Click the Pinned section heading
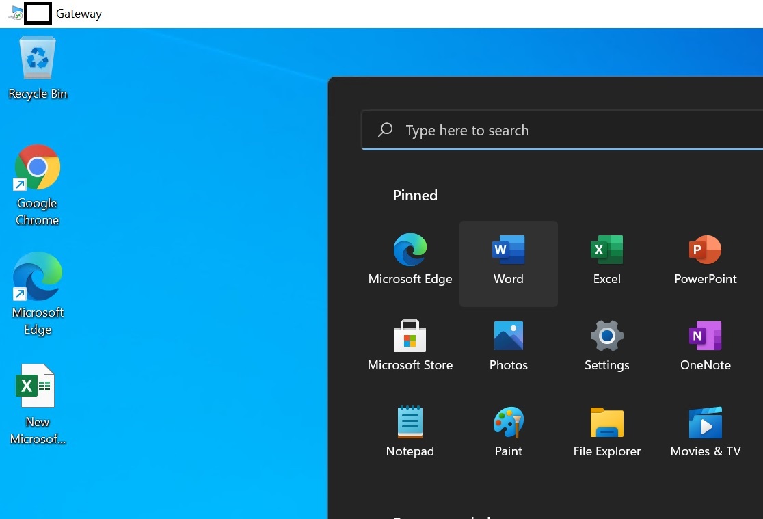763x519 pixels. point(415,196)
